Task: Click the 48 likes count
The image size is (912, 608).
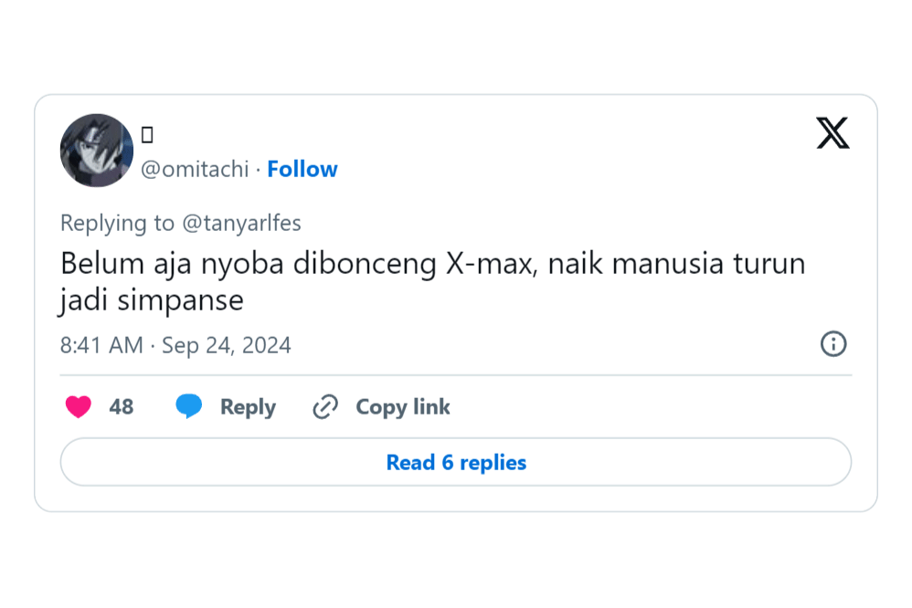Action: point(122,407)
